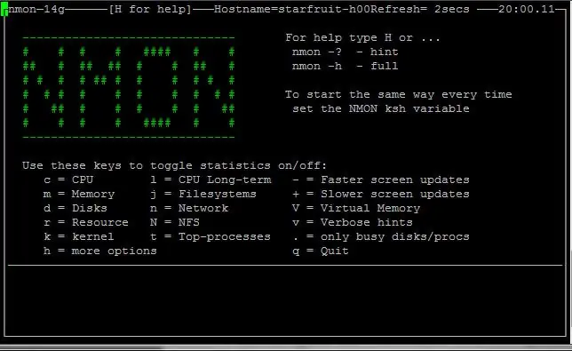The height and width of the screenshot is (351, 572).
Task: Click the 'q = Quit' entry
Action: (x=321, y=251)
